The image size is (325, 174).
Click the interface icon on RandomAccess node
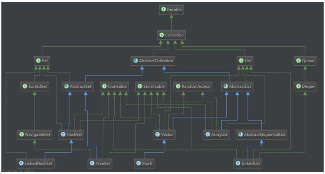coord(178,86)
